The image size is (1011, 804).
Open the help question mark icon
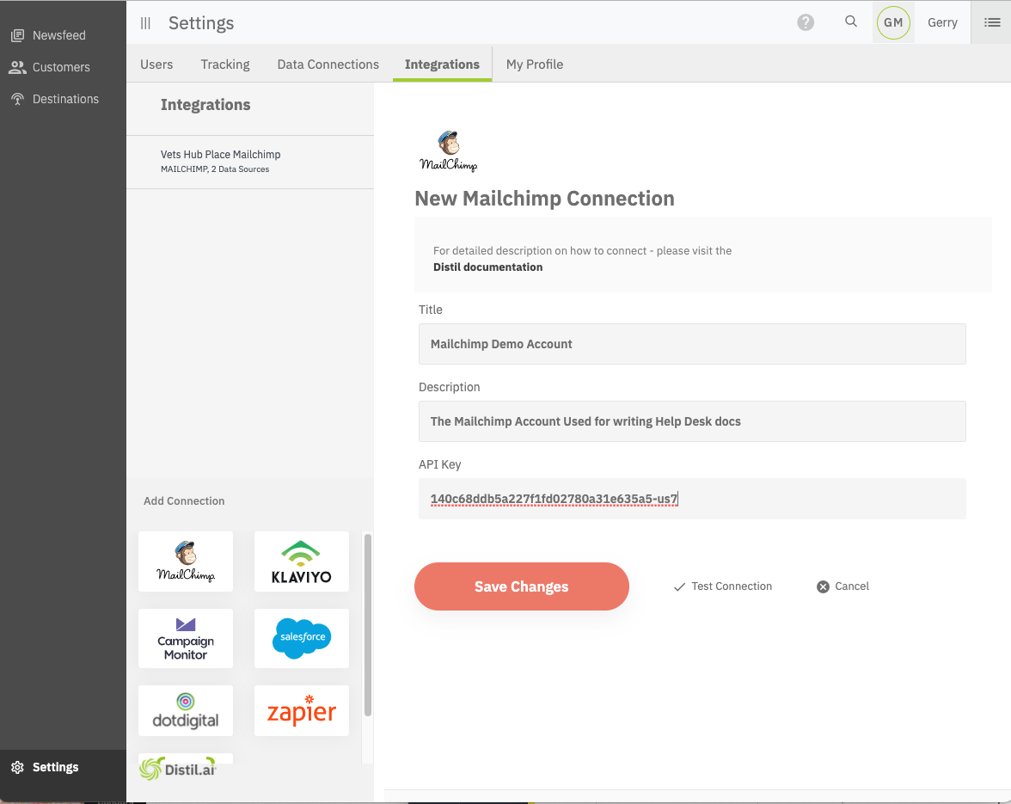(x=806, y=22)
